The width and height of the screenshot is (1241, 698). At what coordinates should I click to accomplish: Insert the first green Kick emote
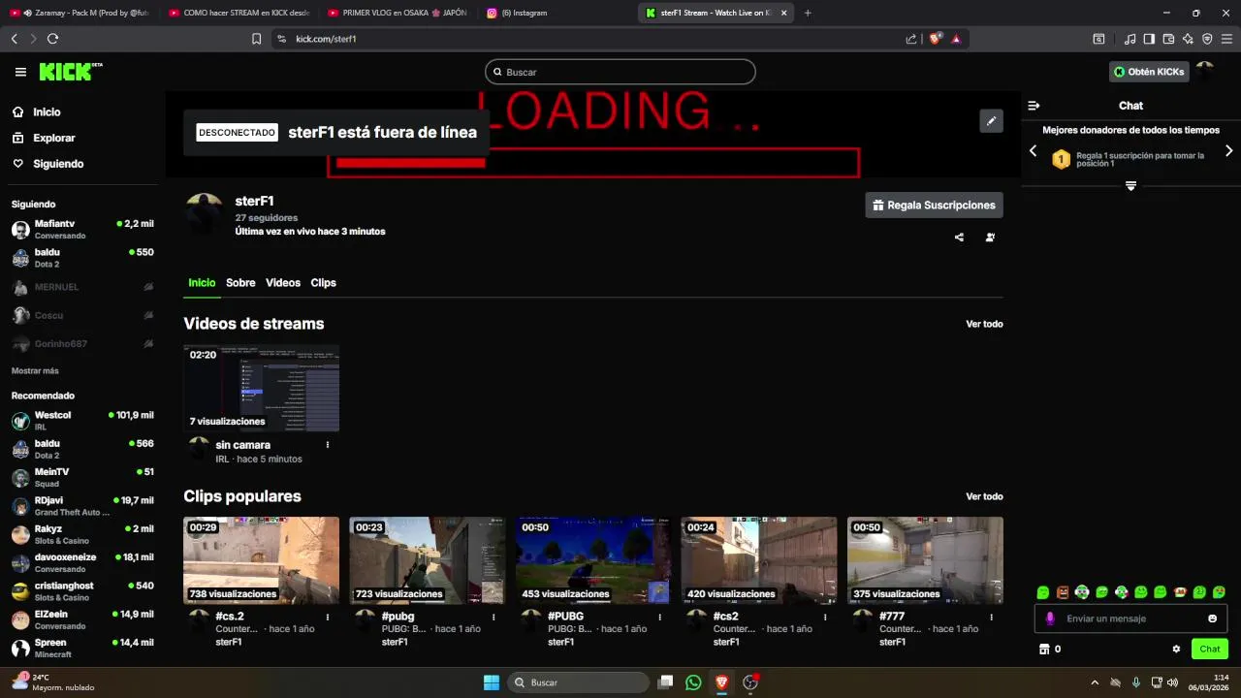tap(1043, 592)
